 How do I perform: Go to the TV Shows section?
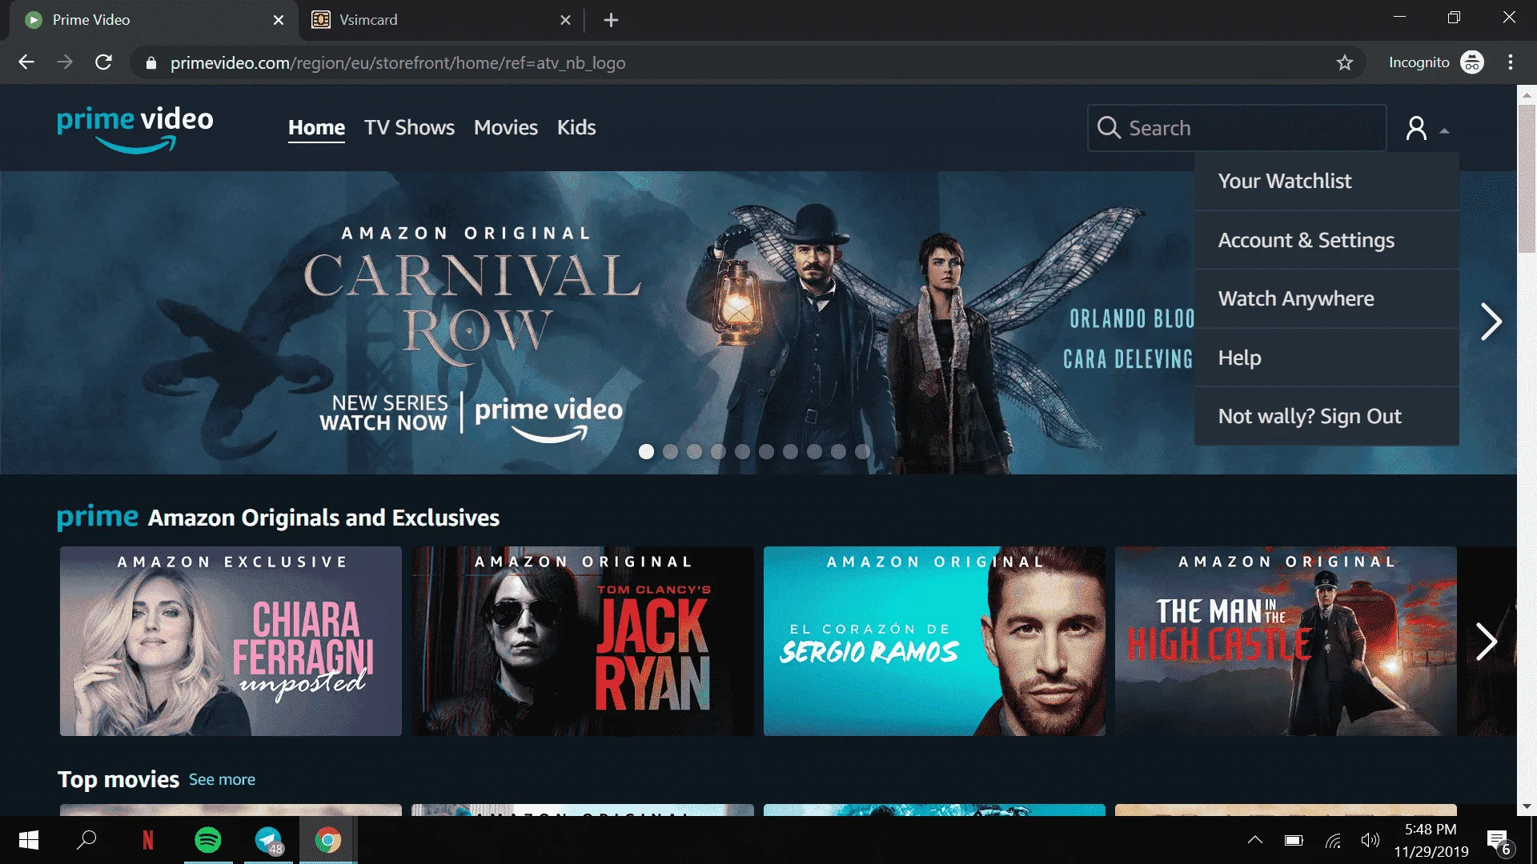(409, 128)
